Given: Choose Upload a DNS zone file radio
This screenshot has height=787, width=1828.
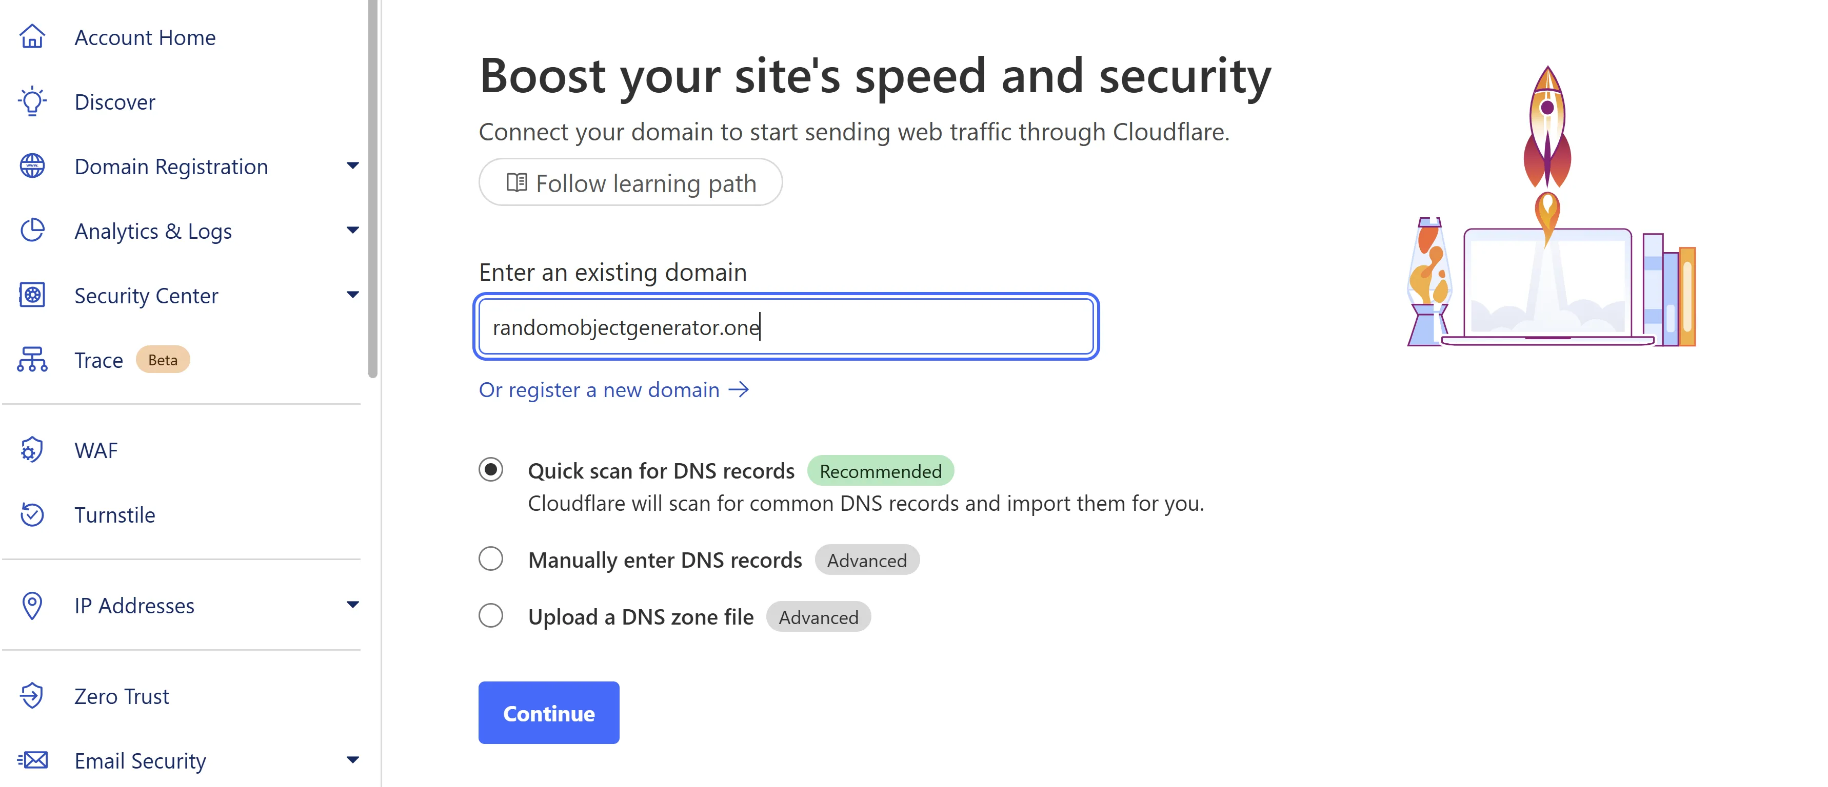Looking at the screenshot, I should (490, 615).
